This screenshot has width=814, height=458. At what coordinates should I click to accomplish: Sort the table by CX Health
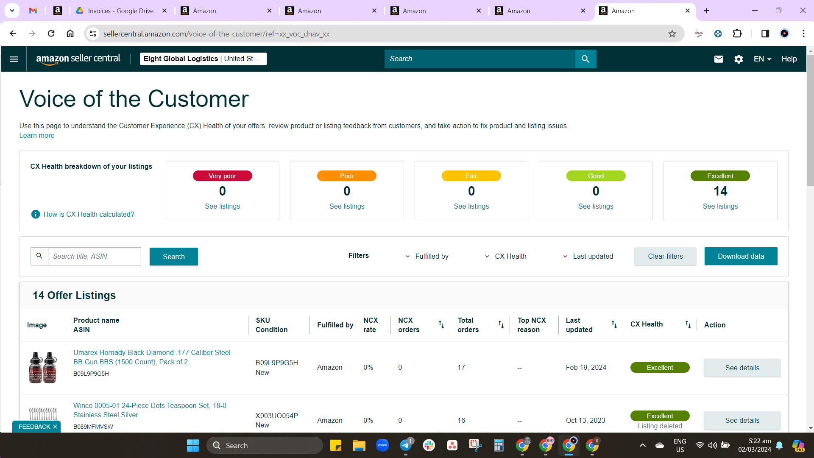pos(688,324)
